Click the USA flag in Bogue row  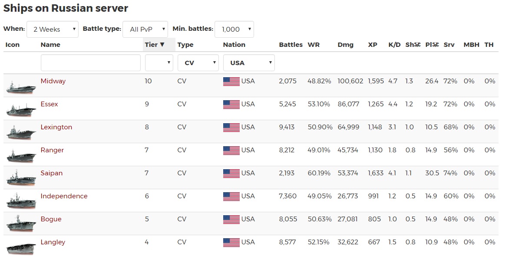tap(231, 219)
